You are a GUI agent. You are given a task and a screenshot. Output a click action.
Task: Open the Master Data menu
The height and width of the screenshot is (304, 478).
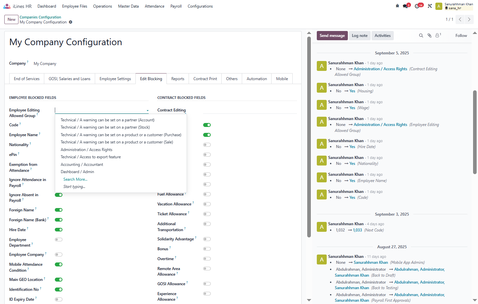pos(129,6)
